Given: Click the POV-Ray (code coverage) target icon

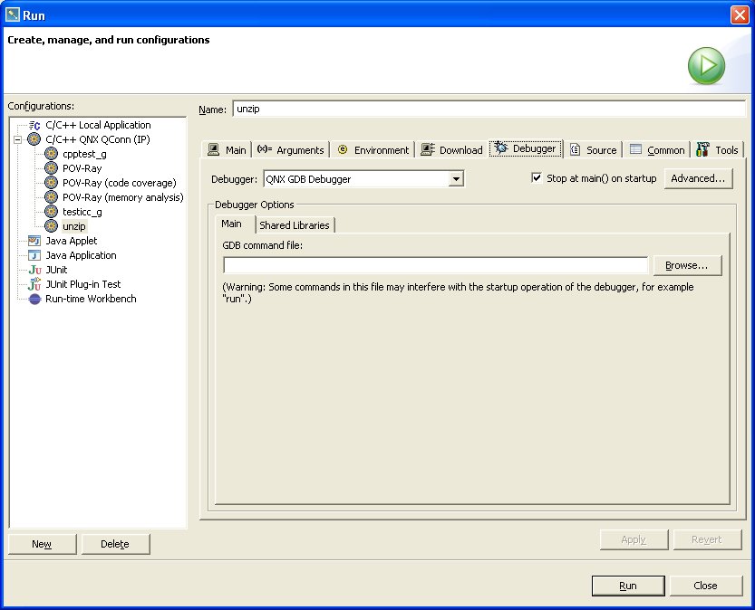Looking at the screenshot, I should [52, 183].
